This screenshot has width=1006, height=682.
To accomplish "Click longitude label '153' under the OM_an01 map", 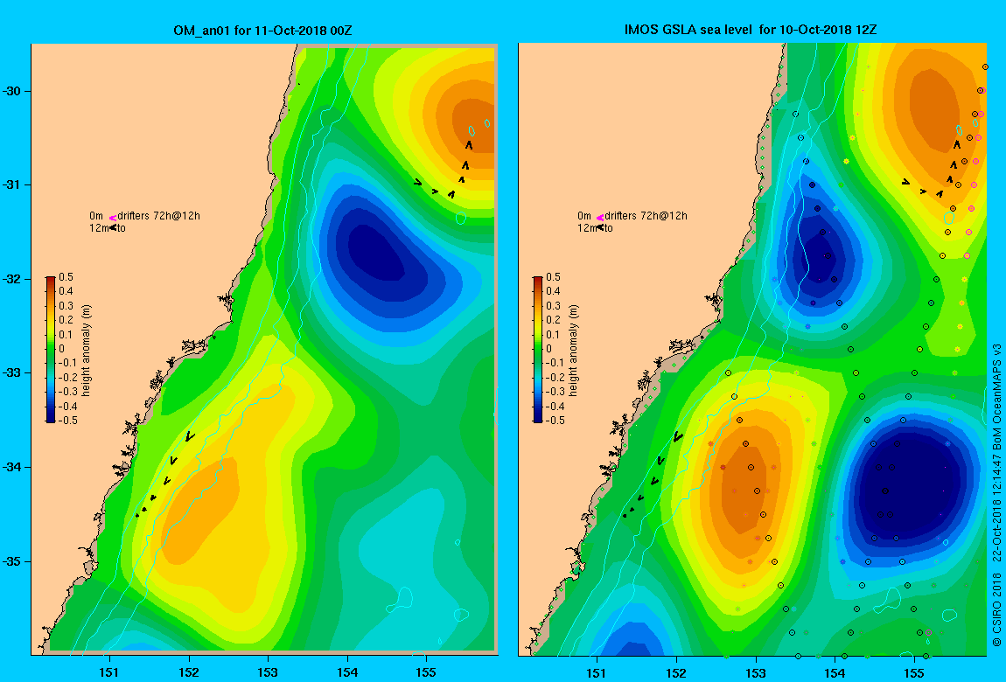I will [268, 672].
